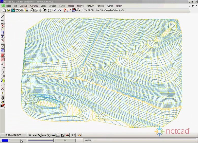The height and width of the screenshot is (143, 198).
Task: Open the line style selector
Action: pos(41,140)
